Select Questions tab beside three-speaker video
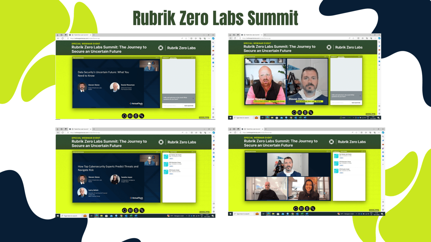The image size is (431, 242). pos(344,151)
